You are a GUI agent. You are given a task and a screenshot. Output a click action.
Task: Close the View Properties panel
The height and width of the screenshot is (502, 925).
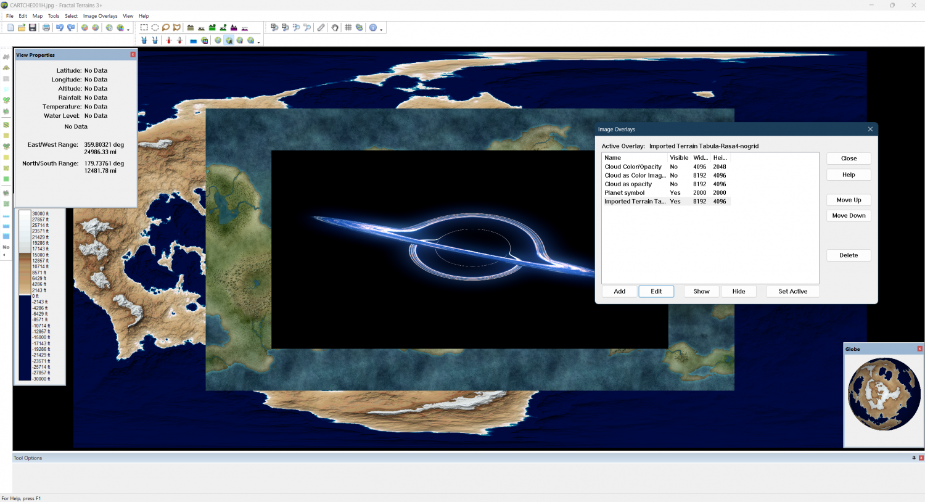(133, 55)
